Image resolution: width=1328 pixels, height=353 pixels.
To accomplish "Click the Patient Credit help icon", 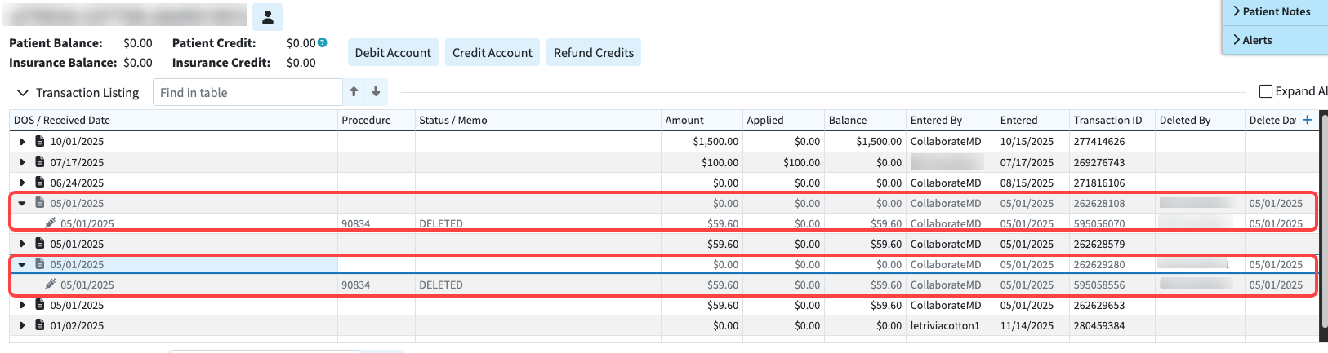I will 322,42.
